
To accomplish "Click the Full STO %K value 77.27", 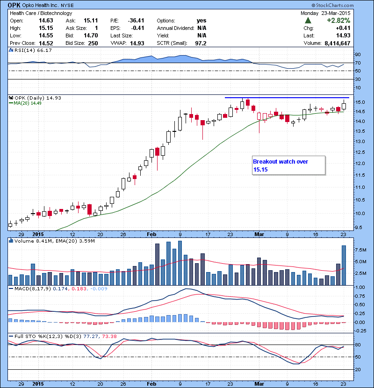I will click(91, 336).
